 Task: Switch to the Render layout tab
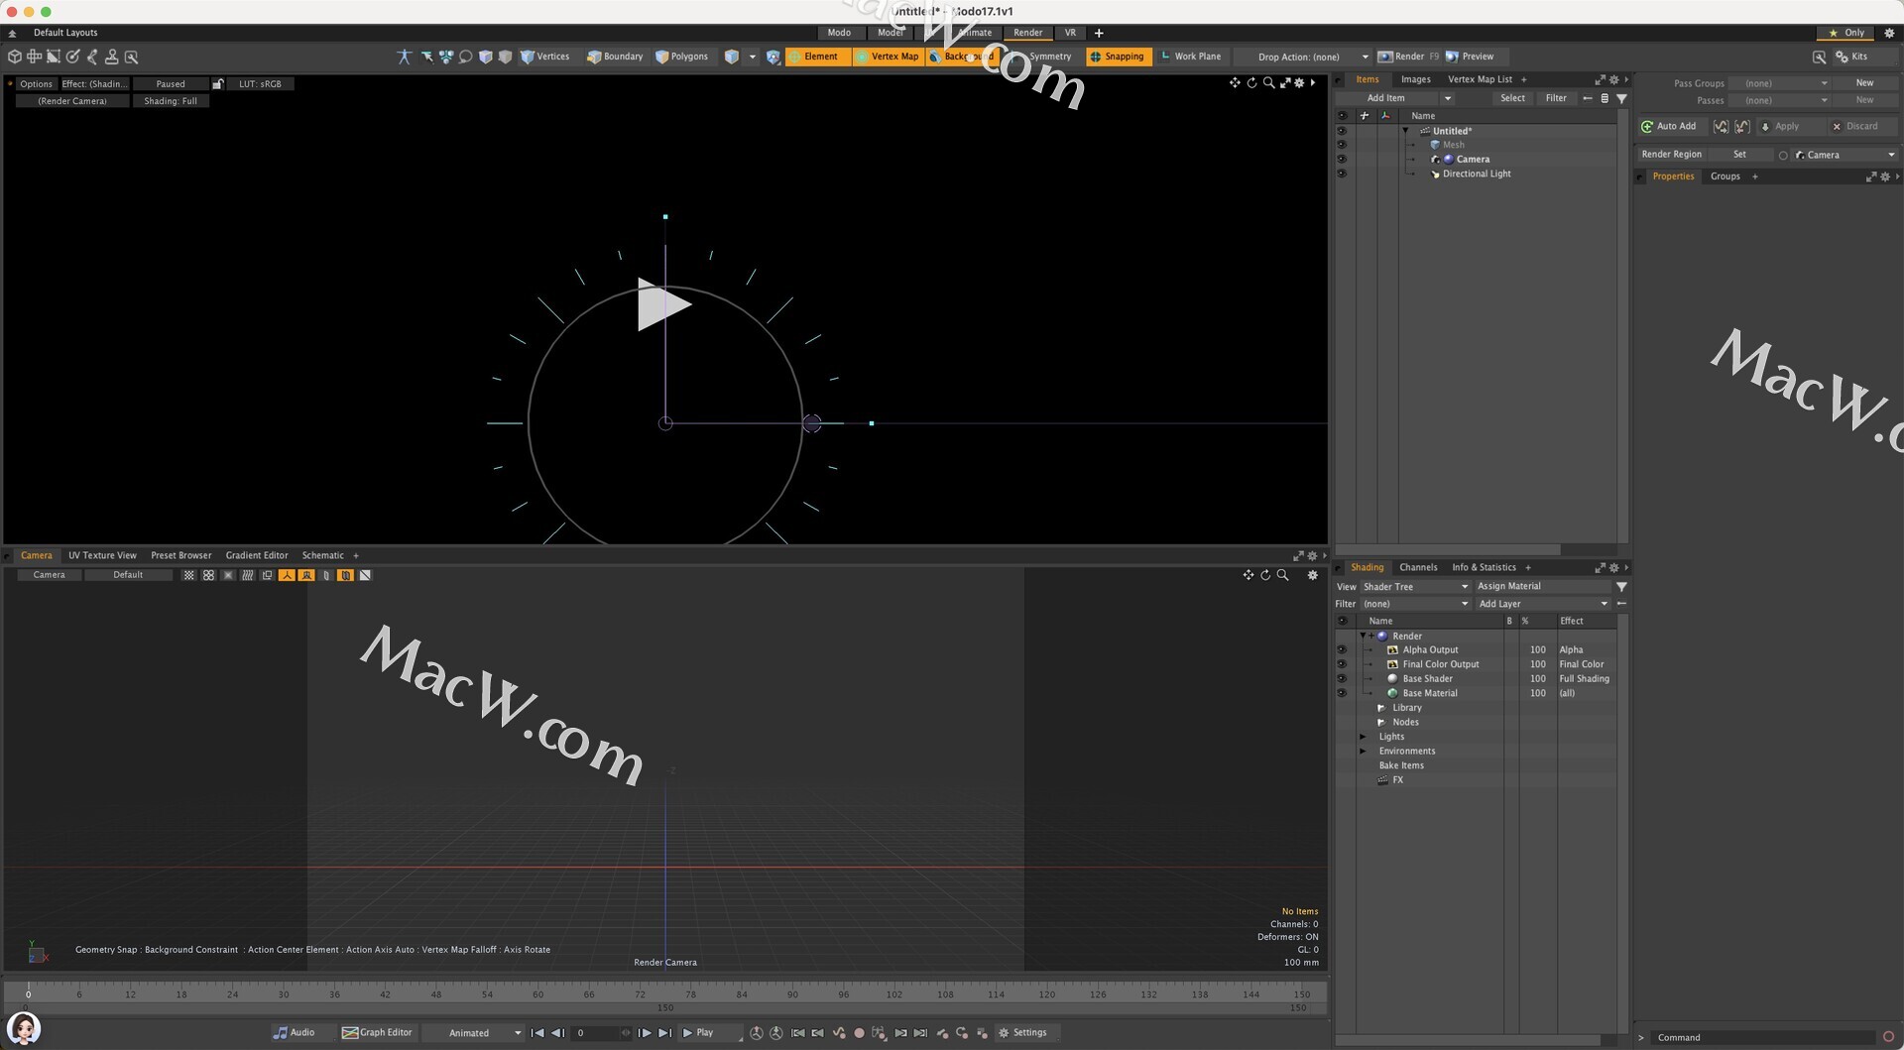1027,33
